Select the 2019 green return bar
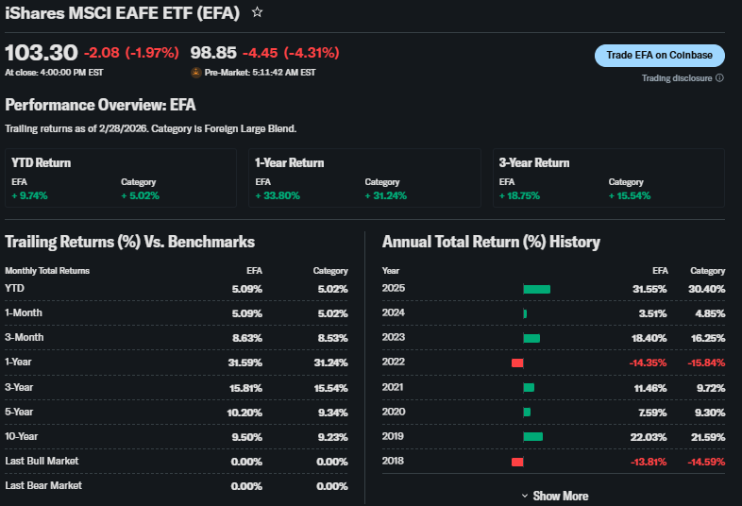The width and height of the screenshot is (742, 506). [x=532, y=436]
